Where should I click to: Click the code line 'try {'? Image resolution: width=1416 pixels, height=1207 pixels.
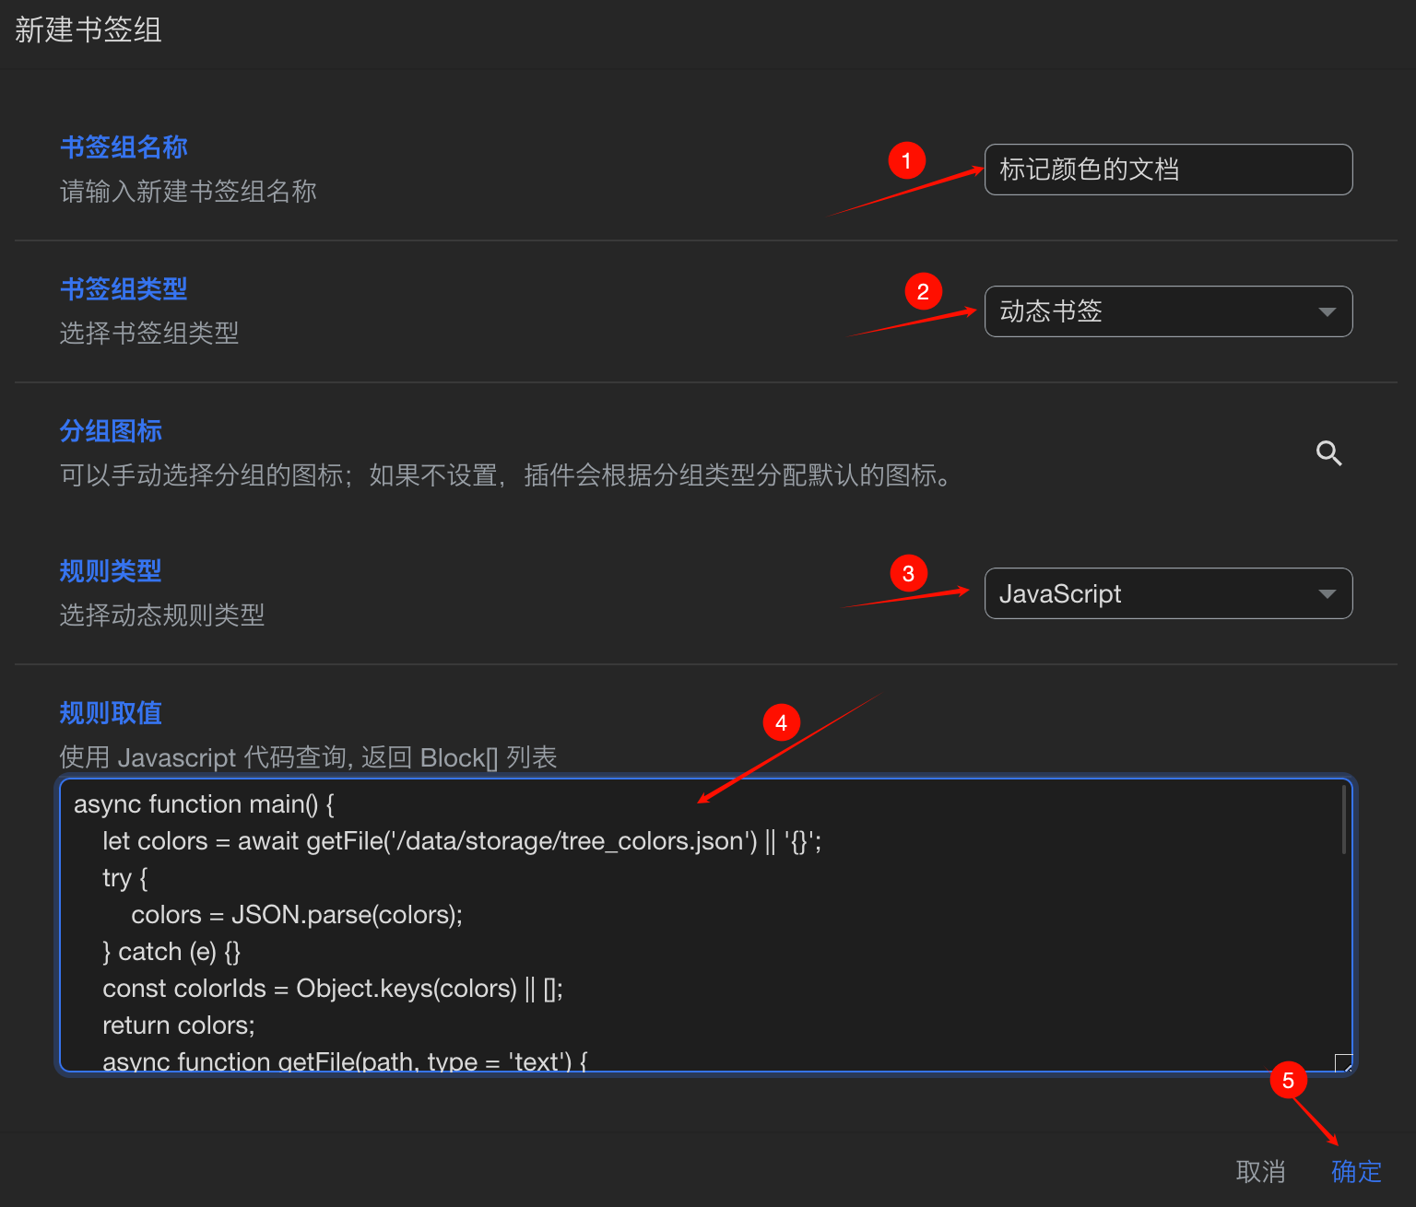(125, 878)
